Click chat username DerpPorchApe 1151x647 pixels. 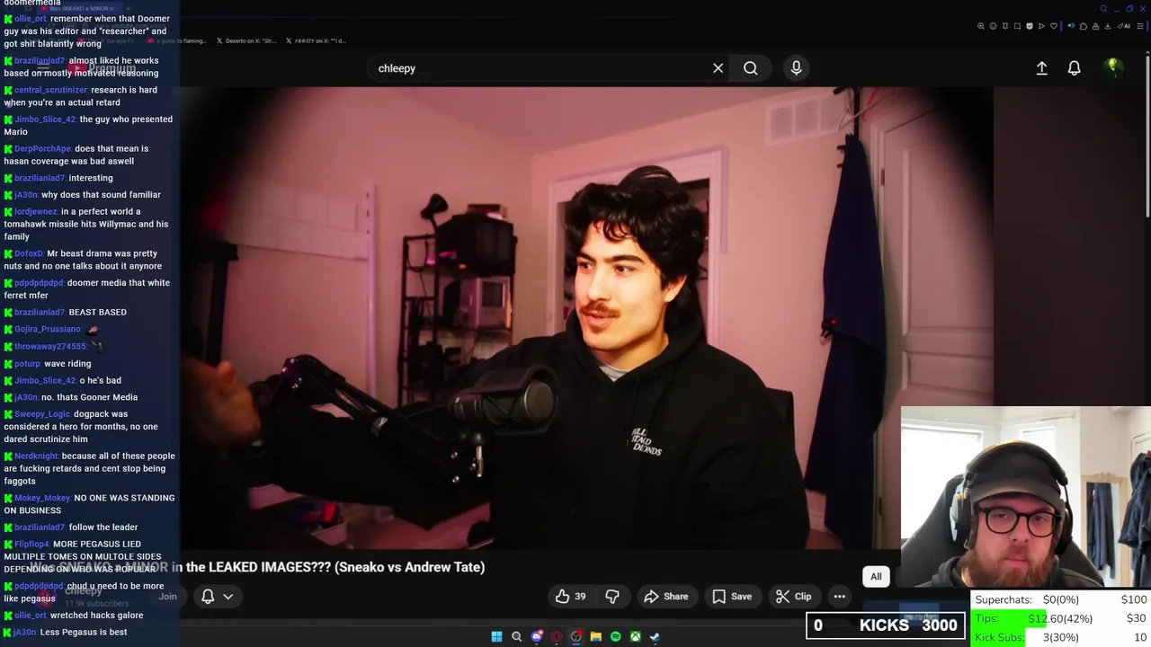(42, 148)
